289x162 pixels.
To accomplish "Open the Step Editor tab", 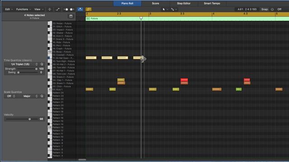I will [x=184, y=3].
